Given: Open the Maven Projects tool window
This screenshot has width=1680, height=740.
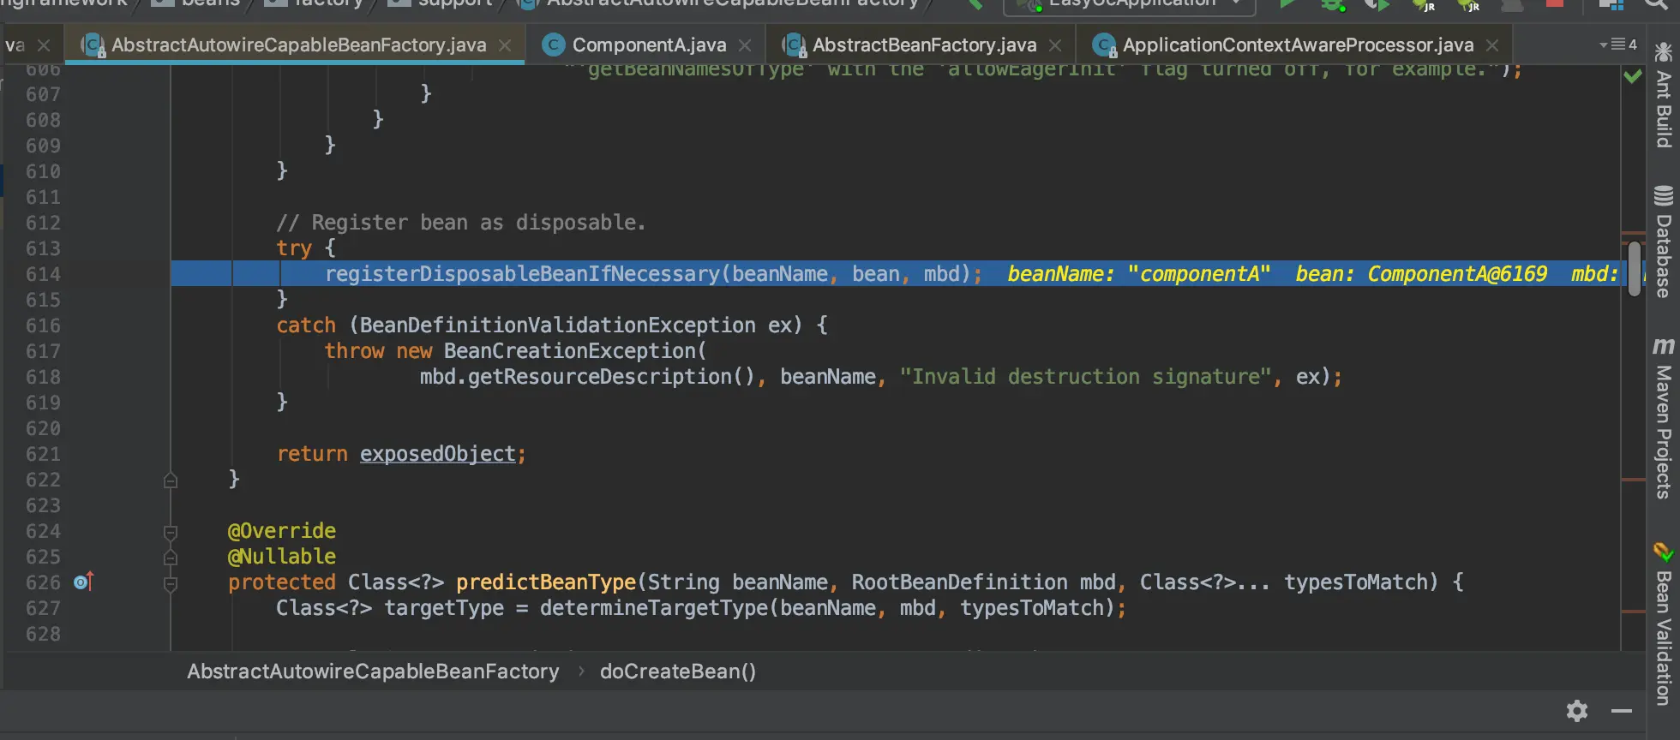Looking at the screenshot, I should pos(1663,418).
